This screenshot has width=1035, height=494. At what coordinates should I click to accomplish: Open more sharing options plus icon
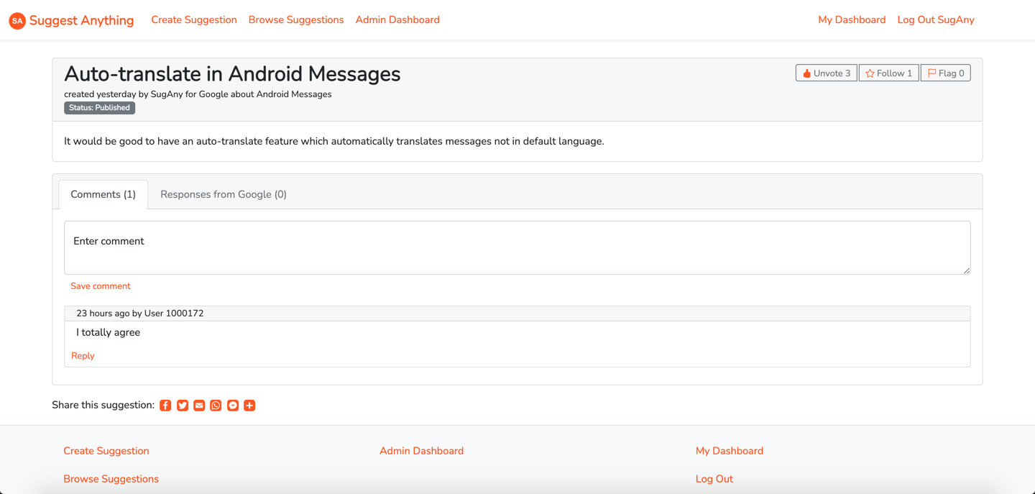(x=249, y=406)
